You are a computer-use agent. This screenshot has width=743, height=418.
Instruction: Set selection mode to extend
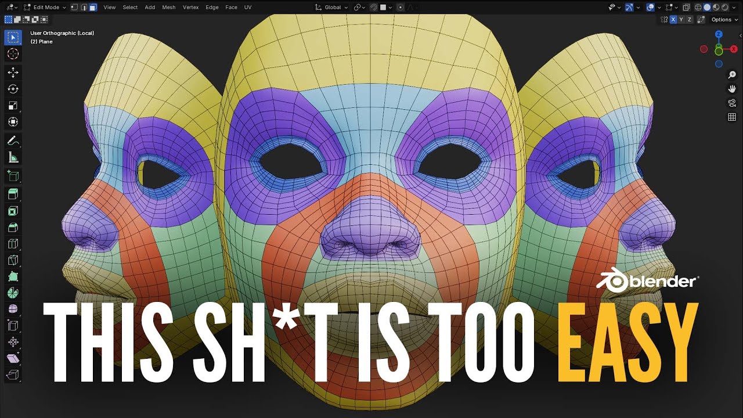coord(17,20)
